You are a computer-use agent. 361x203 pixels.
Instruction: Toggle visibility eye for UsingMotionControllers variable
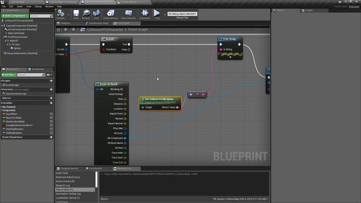[x=51, y=125]
